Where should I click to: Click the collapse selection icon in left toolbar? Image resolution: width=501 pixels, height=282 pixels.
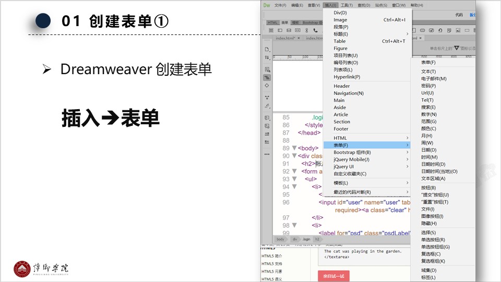267,98
